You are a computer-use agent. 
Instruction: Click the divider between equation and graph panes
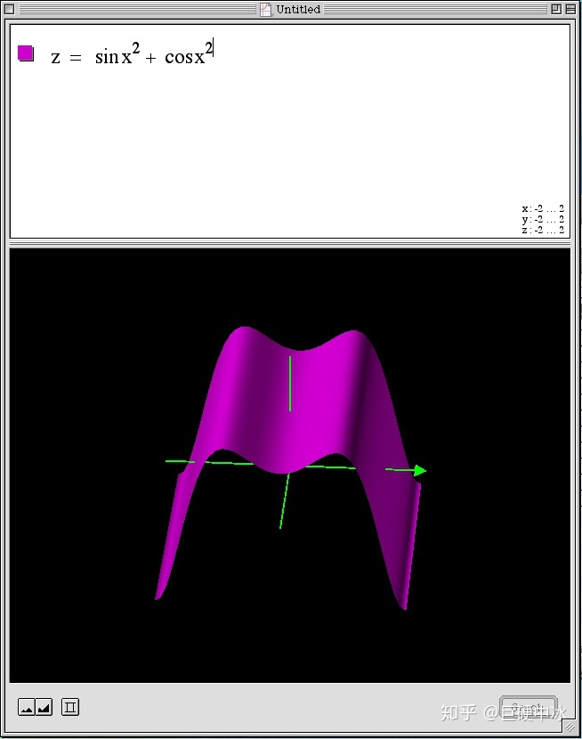point(290,242)
